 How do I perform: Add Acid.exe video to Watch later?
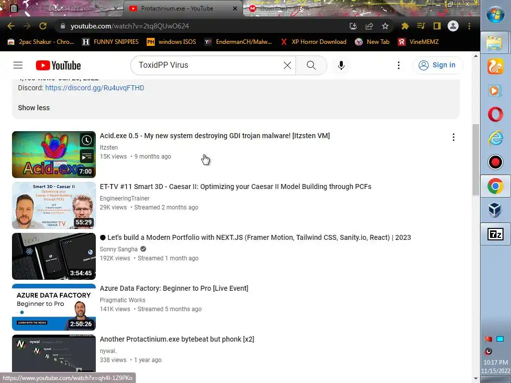(x=87, y=140)
